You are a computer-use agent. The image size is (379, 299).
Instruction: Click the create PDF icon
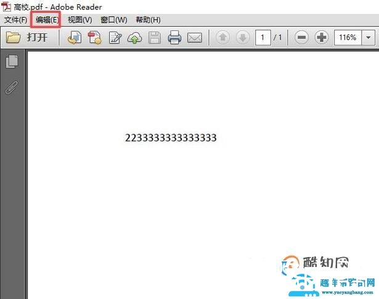(x=95, y=38)
